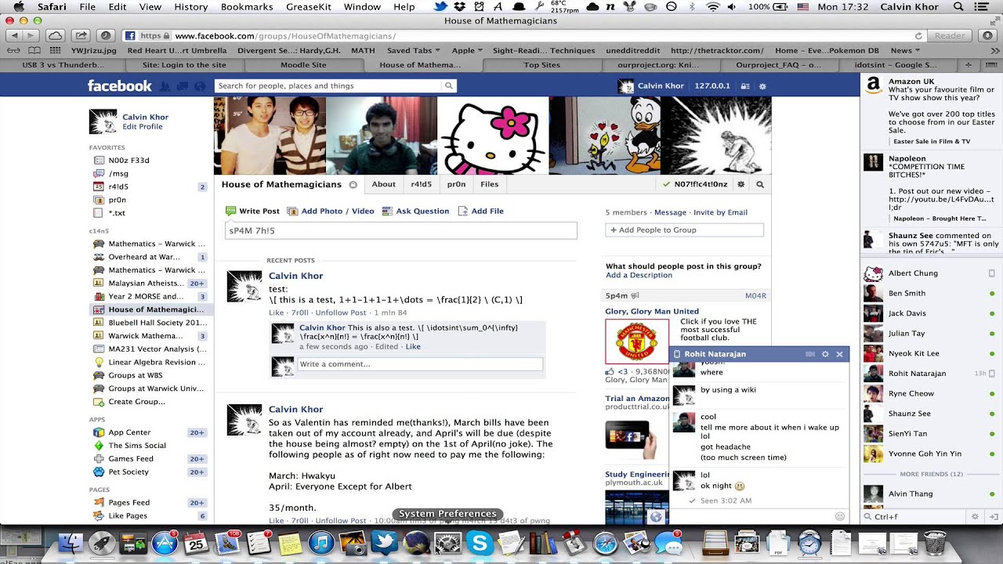
Task: Open Facebook messages icon in blue bar
Action: pyautogui.click(x=182, y=86)
